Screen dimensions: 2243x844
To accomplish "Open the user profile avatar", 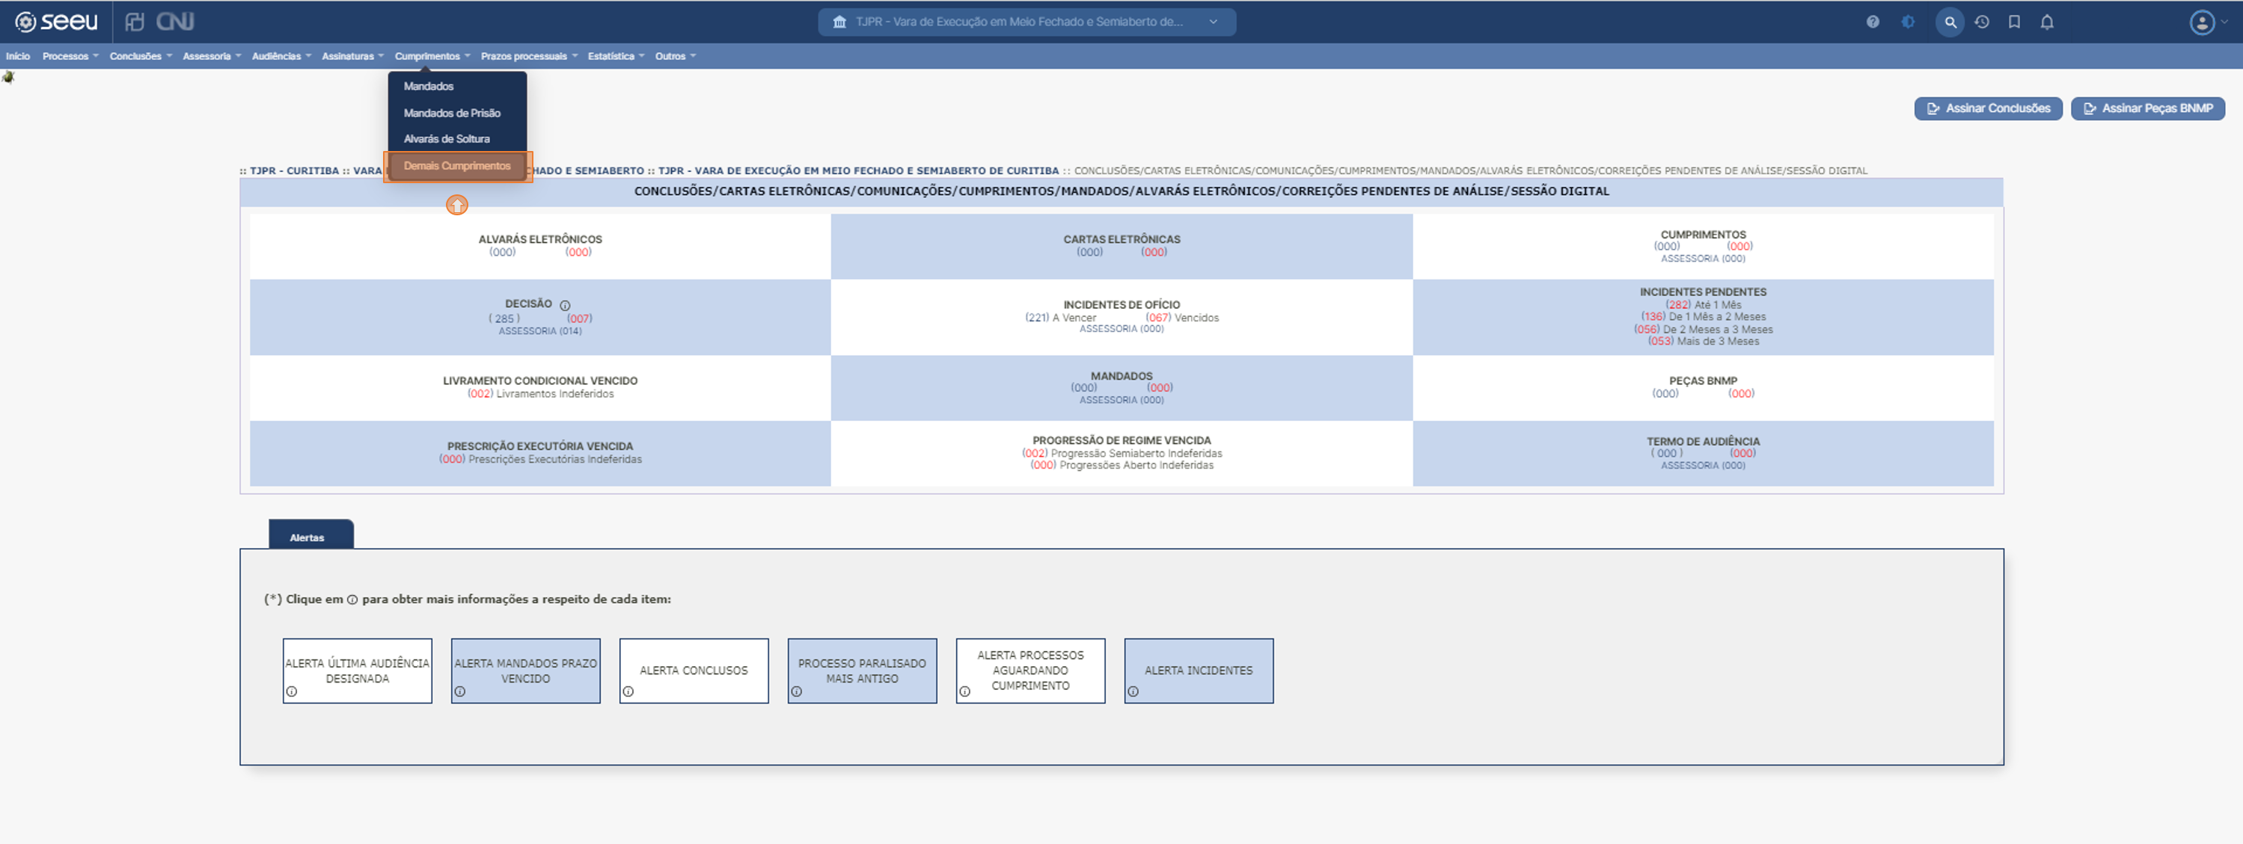I will click(x=2202, y=22).
